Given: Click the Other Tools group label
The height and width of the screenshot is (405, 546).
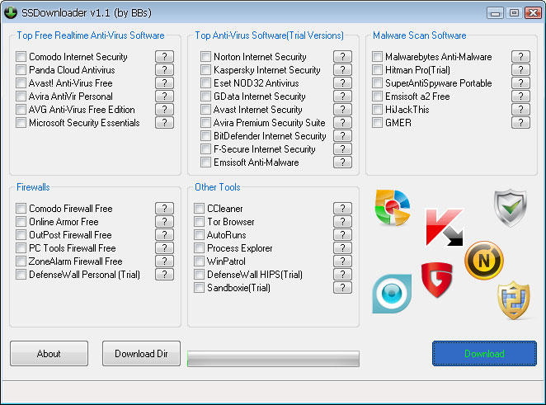Looking at the screenshot, I should 218,187.
